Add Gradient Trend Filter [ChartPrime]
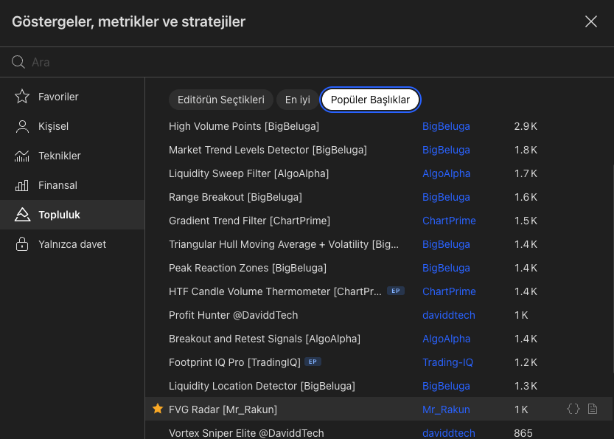 249,221
